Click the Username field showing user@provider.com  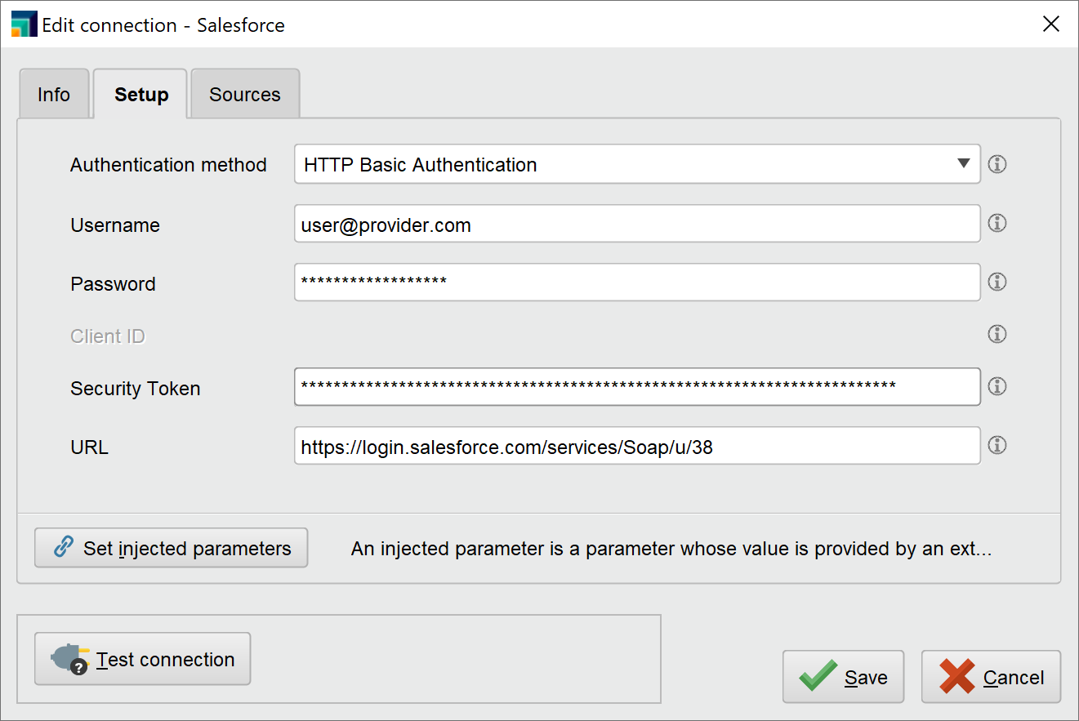(x=637, y=223)
